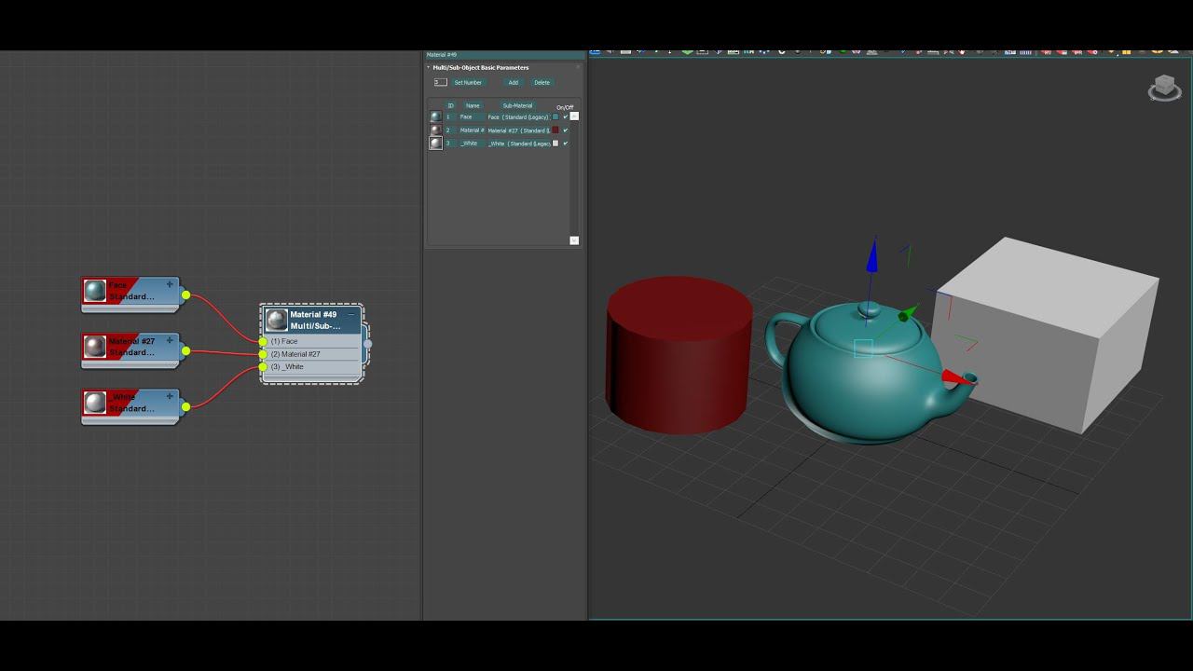Click the Material #49 panel title bar
The image size is (1193, 671).
[503, 55]
